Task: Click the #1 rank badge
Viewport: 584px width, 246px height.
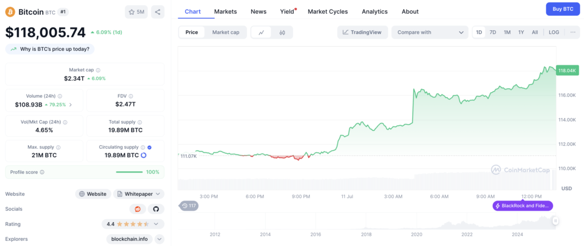Action: coord(63,12)
